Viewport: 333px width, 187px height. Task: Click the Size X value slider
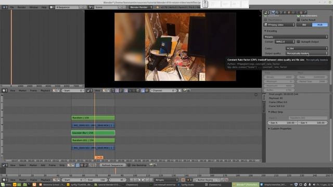pyautogui.click(x=282, y=123)
